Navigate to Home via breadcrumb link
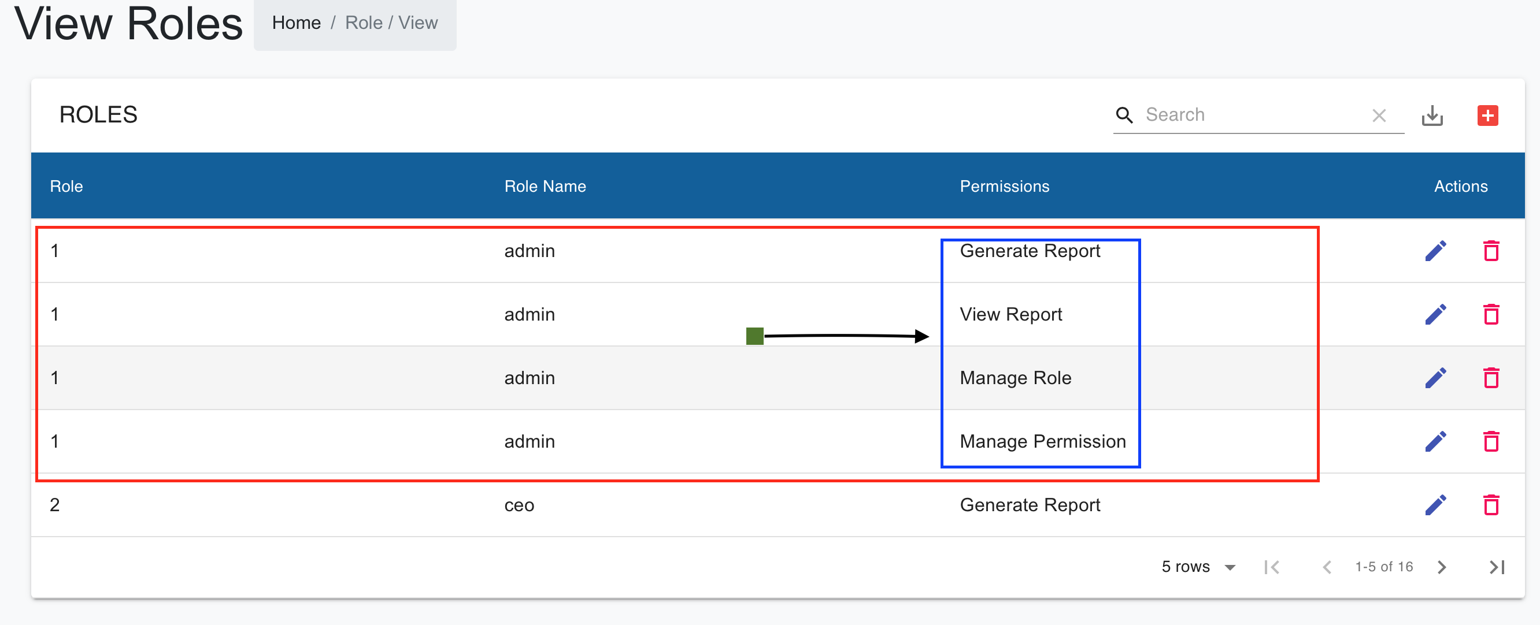1540x625 pixels. (x=297, y=23)
